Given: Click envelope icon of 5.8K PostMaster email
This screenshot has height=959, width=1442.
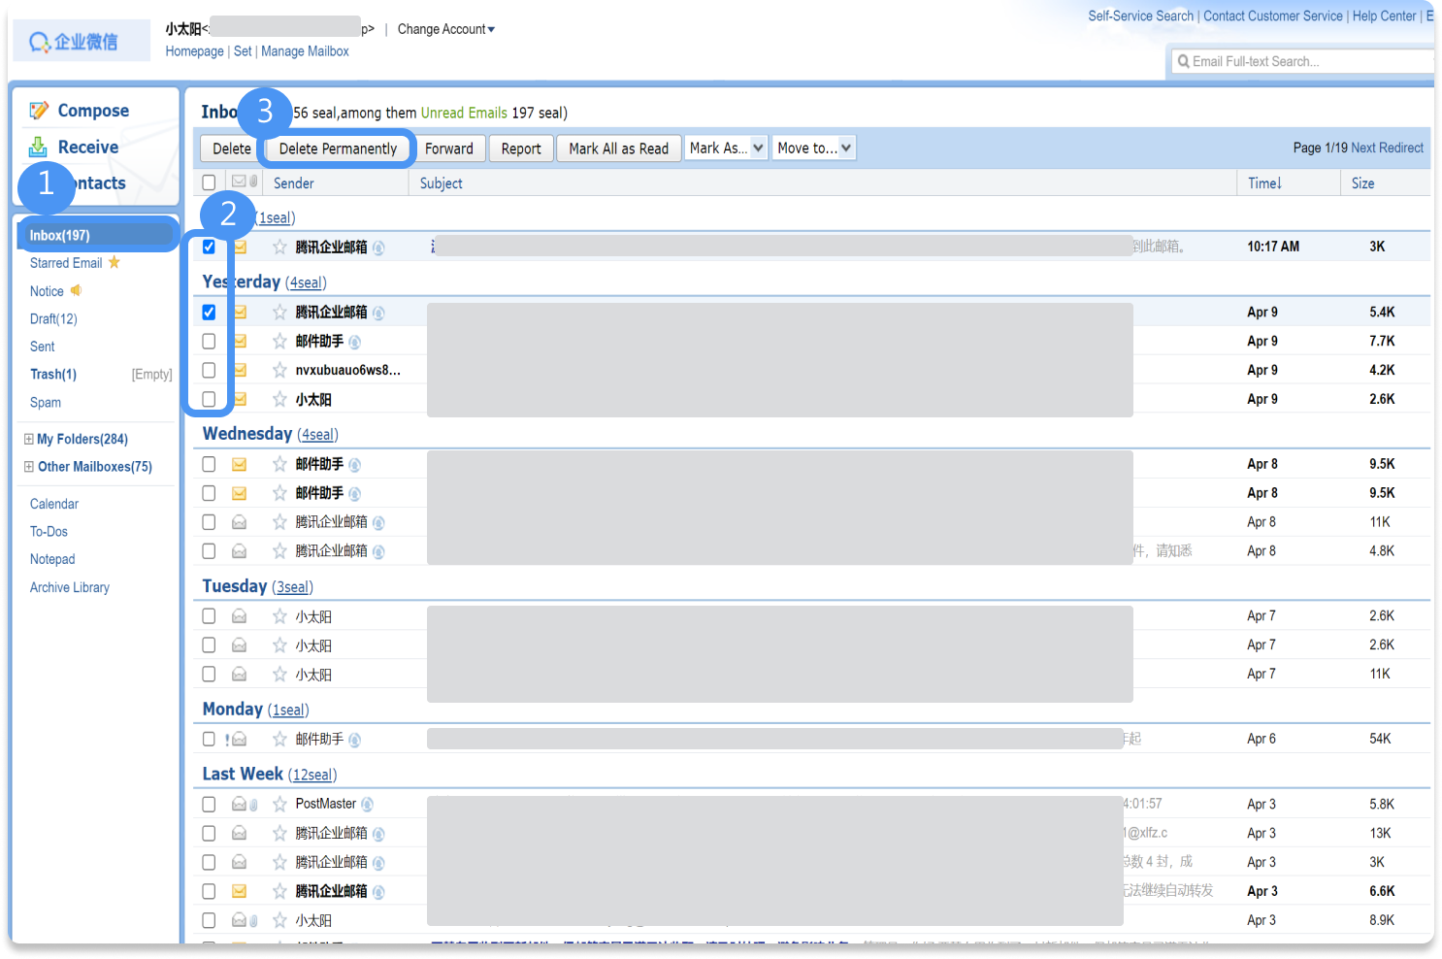Looking at the screenshot, I should pyautogui.click(x=239, y=804).
